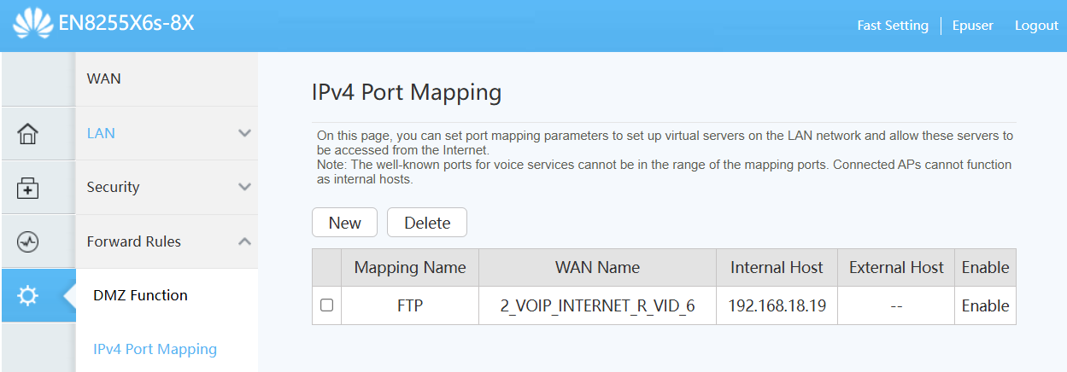1067x372 pixels.
Task: Collapse the Forward Rules chevron
Action: [244, 241]
